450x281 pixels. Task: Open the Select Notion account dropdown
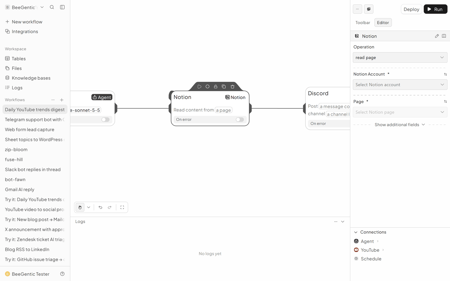pos(400,85)
